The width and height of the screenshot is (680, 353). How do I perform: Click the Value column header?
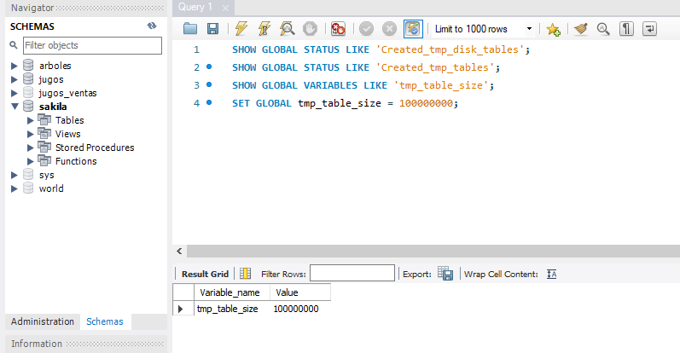point(300,292)
